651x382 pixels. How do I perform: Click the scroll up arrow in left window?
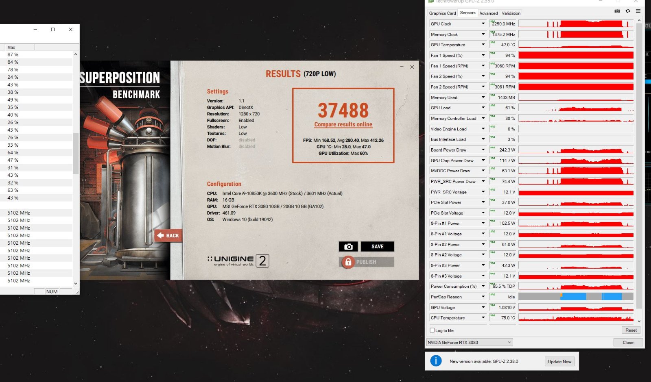pyautogui.click(x=76, y=54)
